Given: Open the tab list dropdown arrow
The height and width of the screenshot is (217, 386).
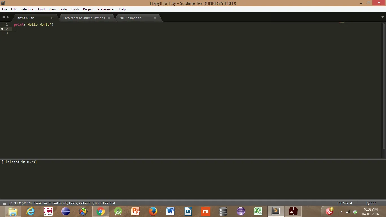Looking at the screenshot, I should click(383, 18).
